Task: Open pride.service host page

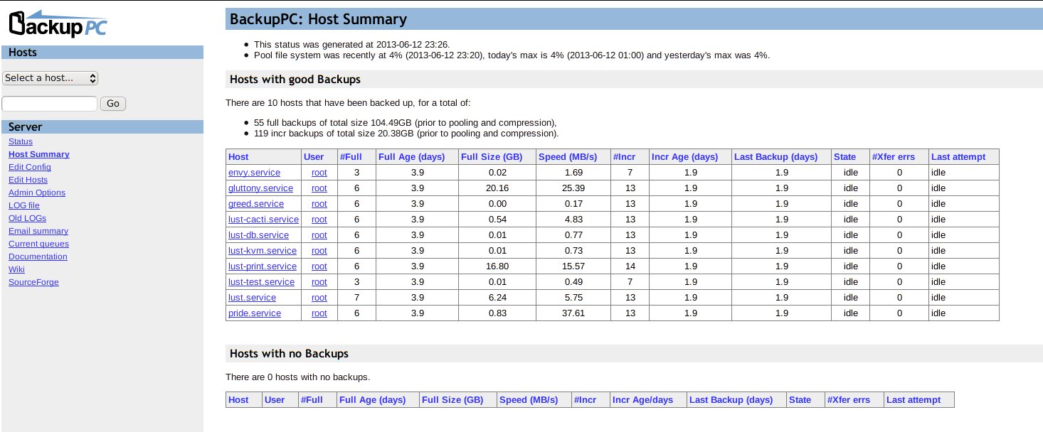Action: [x=255, y=313]
